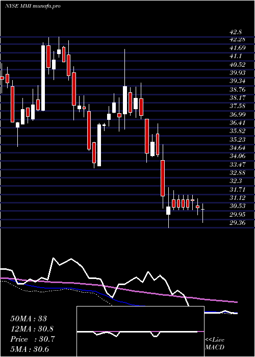This screenshot has height=357, width=255.
Task: Click the 36.99 price axis label
Action: [x=237, y=115]
